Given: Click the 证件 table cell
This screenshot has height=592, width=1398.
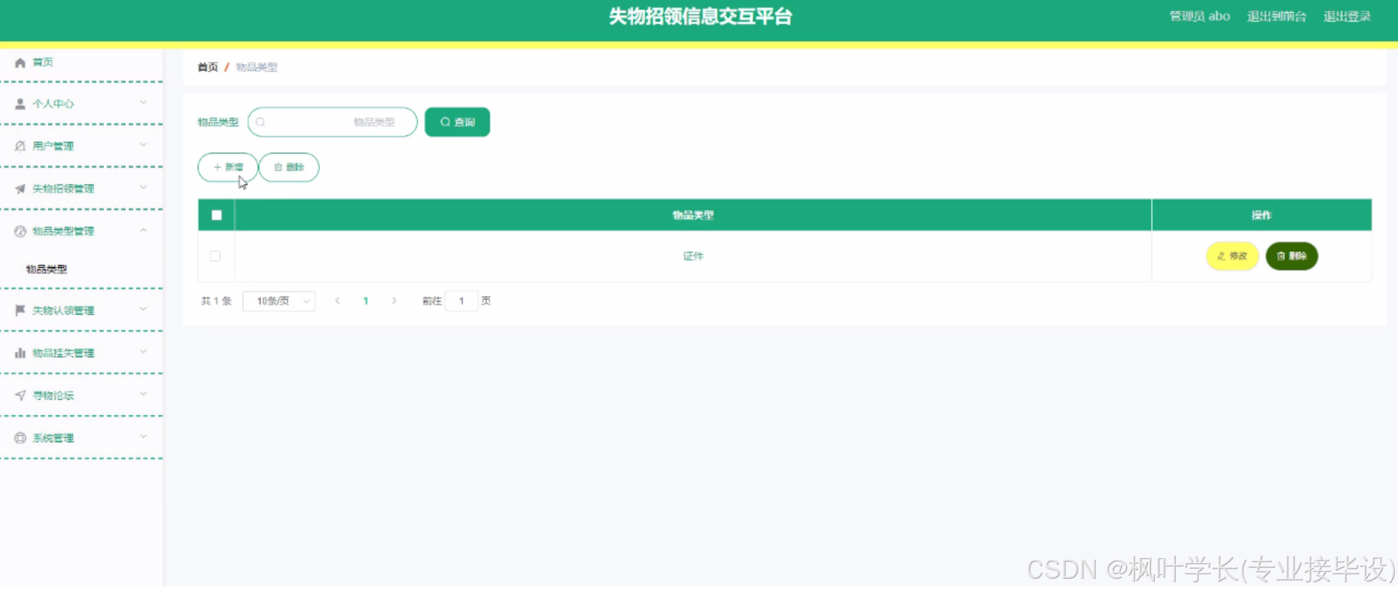Looking at the screenshot, I should coord(693,256).
